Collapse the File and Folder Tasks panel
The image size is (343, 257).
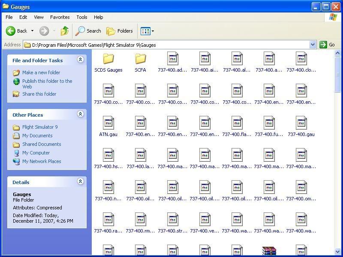pos(80,60)
